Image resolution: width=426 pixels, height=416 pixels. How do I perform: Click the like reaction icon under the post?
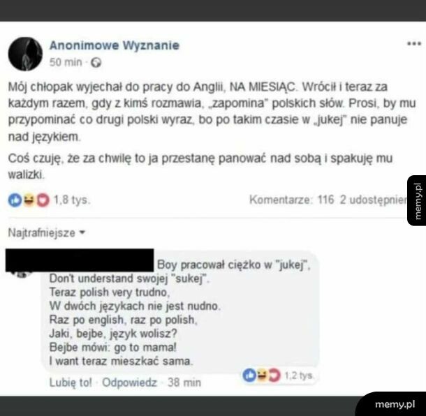15,200
